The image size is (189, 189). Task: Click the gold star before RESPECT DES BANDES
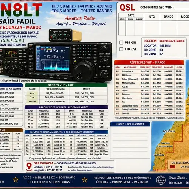[85, 180]
